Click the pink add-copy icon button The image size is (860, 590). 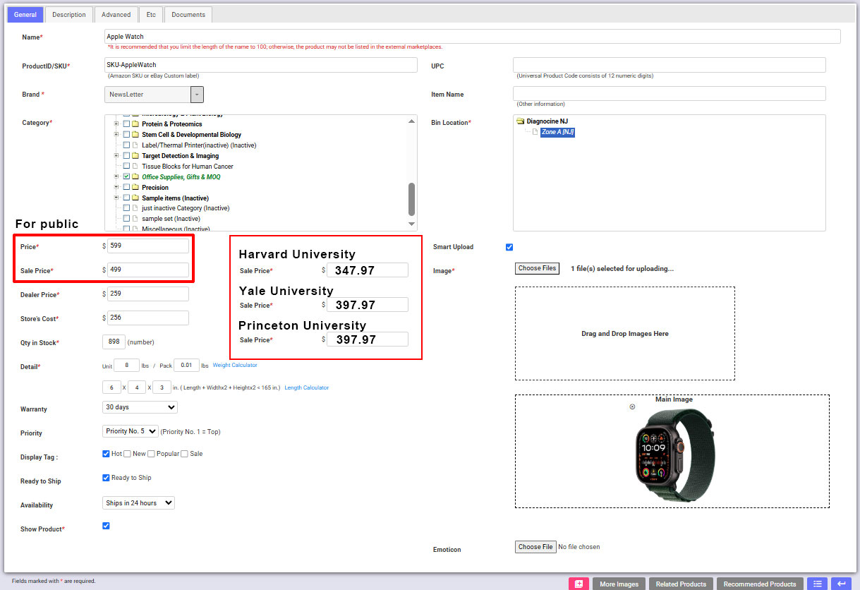click(x=579, y=584)
